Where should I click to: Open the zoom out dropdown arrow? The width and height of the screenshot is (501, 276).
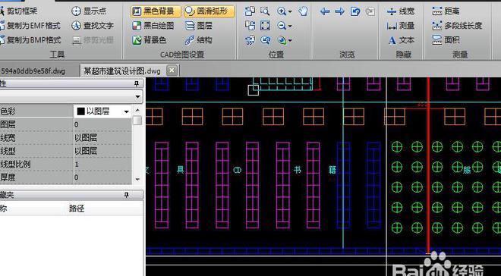[290, 27]
